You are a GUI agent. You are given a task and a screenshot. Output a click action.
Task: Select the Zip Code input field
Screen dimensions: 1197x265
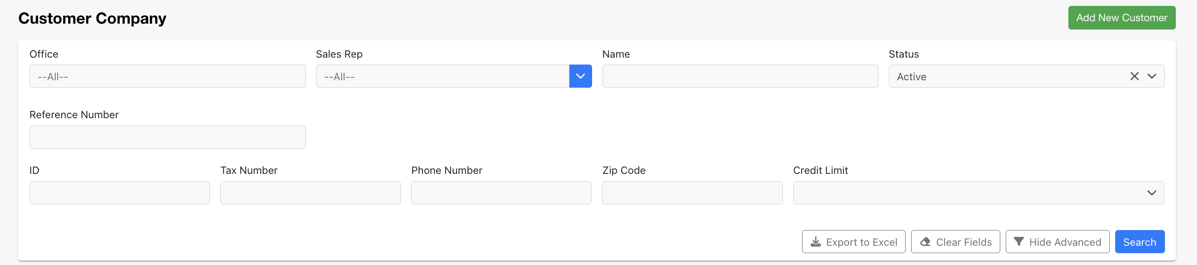click(692, 193)
